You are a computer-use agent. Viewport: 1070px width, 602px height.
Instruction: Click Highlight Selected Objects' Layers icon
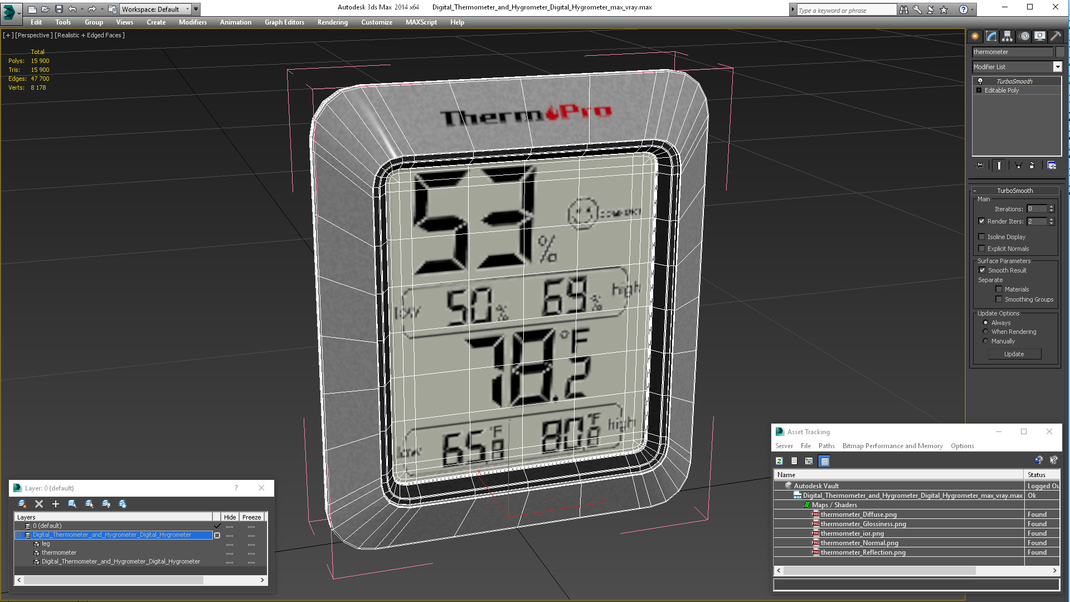point(89,504)
